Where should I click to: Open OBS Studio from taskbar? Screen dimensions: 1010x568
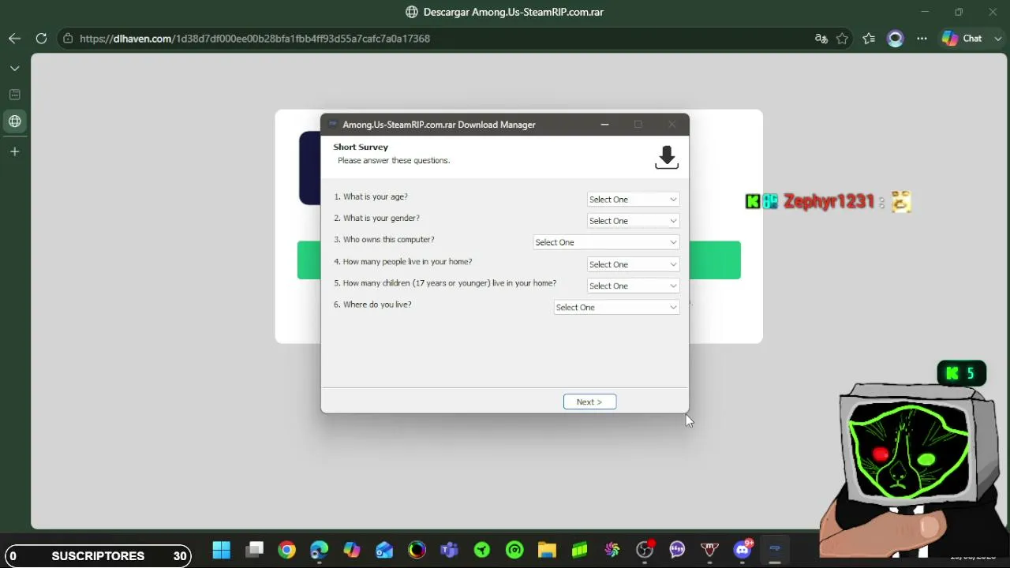(645, 550)
